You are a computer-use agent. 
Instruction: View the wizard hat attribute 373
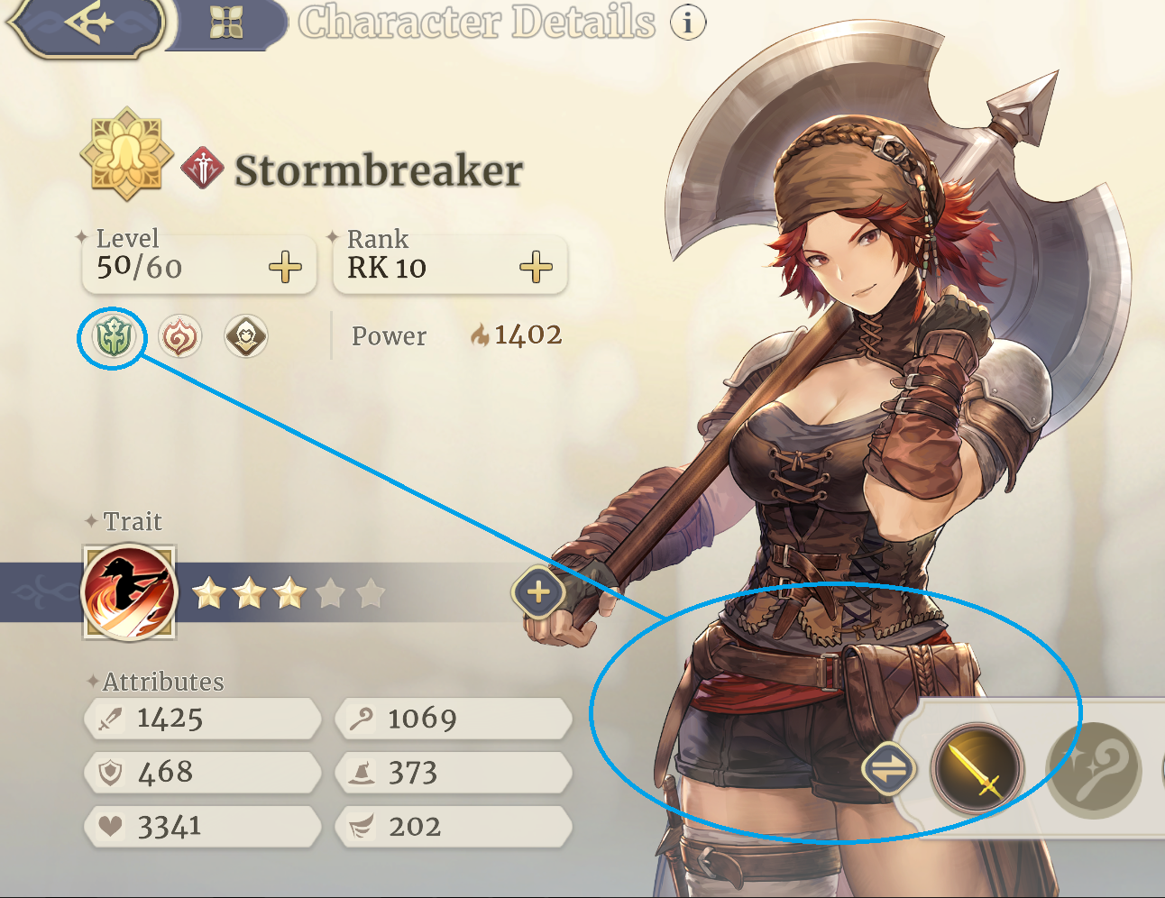[454, 773]
